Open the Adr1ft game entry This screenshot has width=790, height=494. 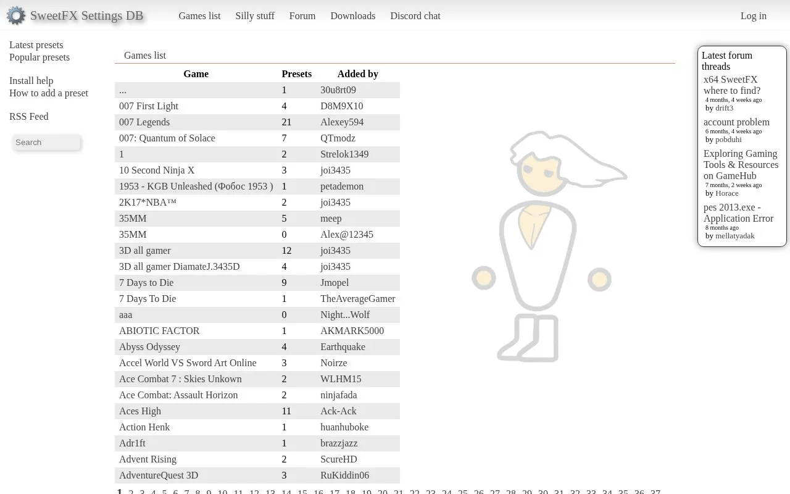pyautogui.click(x=133, y=443)
